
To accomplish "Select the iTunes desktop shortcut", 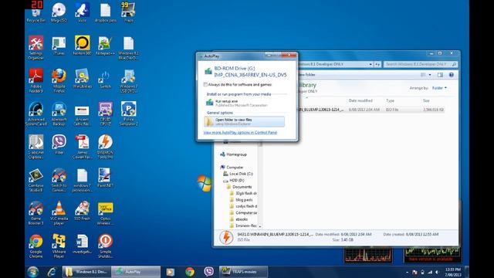I will 59,46.
